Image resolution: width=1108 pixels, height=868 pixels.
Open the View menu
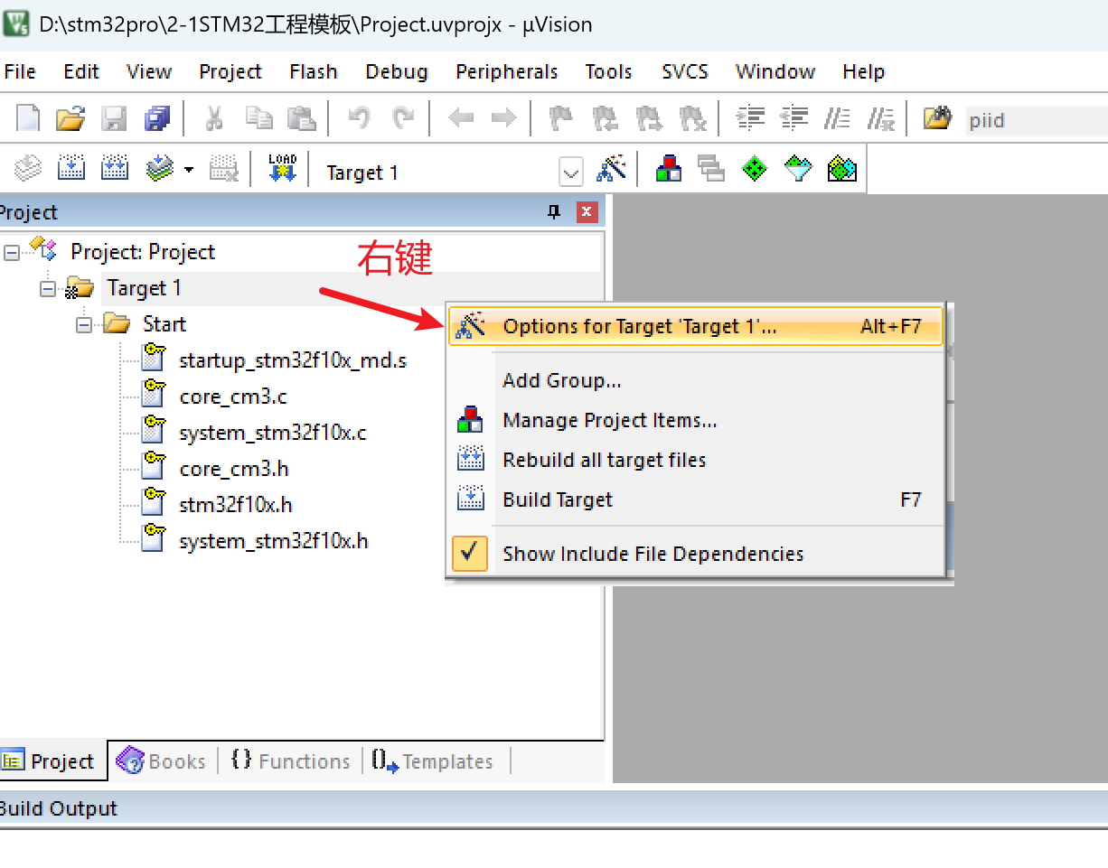[149, 71]
